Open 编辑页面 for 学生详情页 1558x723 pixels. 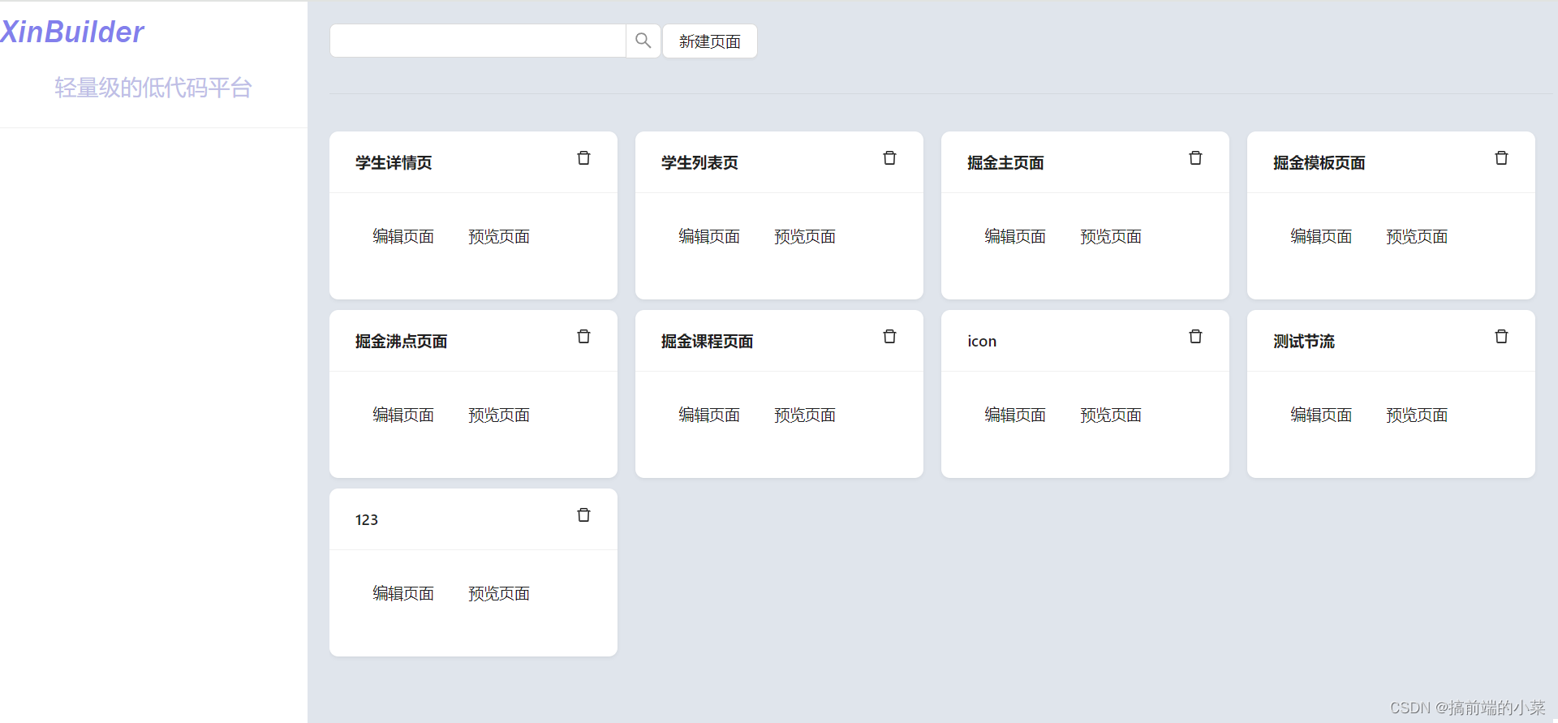(x=403, y=236)
